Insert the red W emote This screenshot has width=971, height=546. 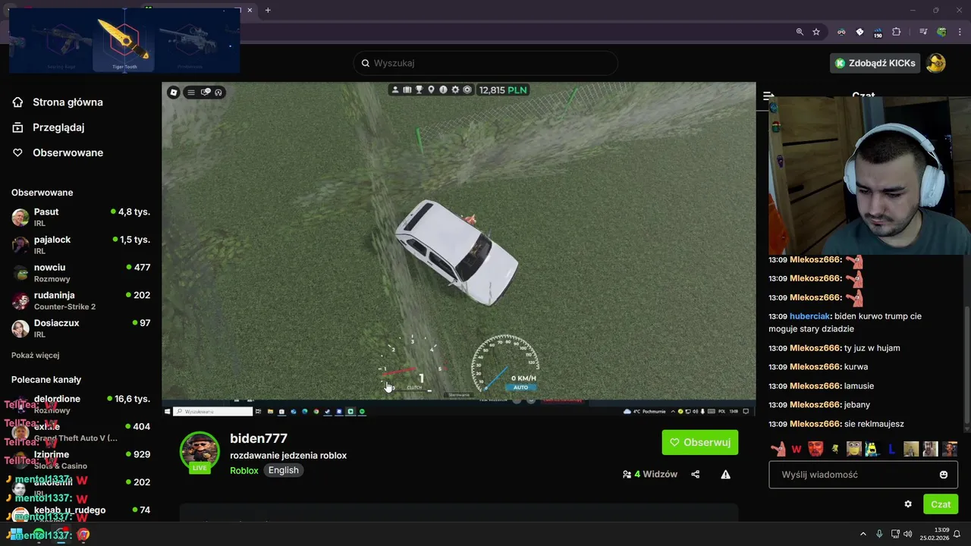pyautogui.click(x=797, y=449)
